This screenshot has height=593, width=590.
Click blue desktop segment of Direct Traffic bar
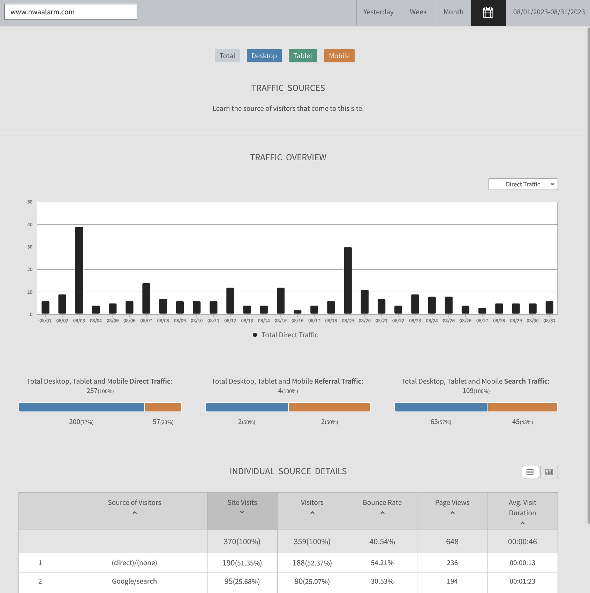(x=82, y=407)
